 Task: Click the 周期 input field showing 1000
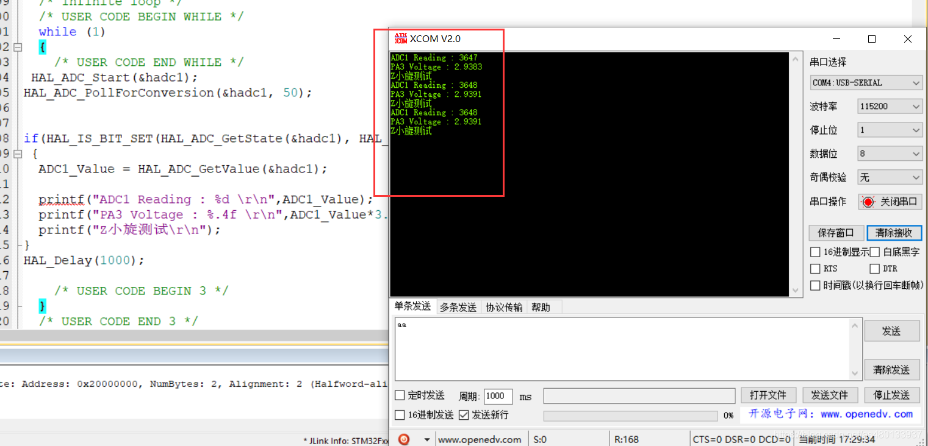(x=498, y=396)
